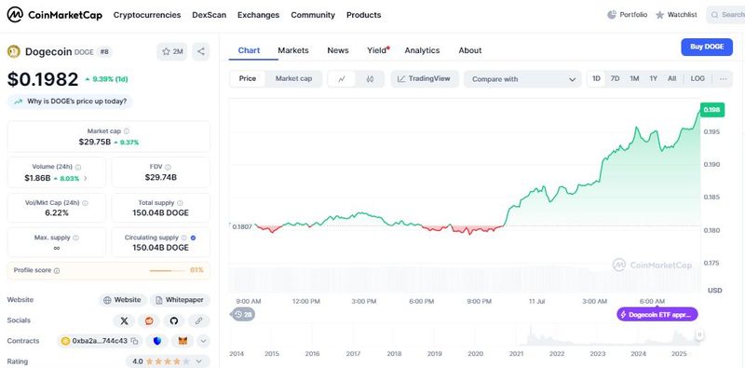
Task: Click the share icon beside the watchlist star
Action: [x=201, y=52]
